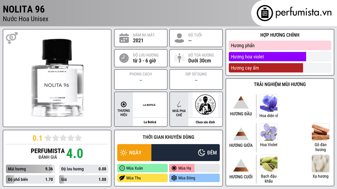This screenshot has width=337, height=189.
Task: Click the 'từ 3 - 6 giờ' longevity value
Action: coord(144,61)
